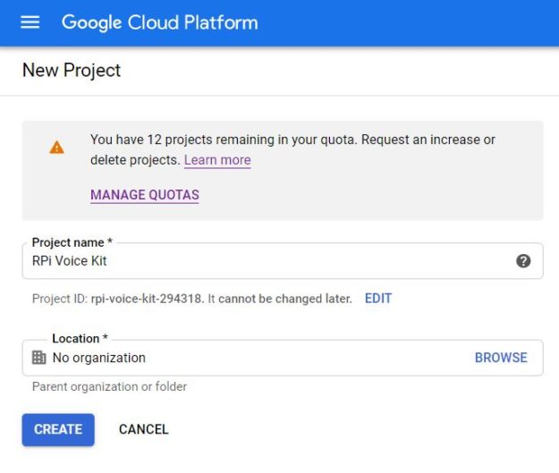The width and height of the screenshot is (559, 473).
Task: Click the 'Parent organization or folder' hint text
Action: click(109, 387)
